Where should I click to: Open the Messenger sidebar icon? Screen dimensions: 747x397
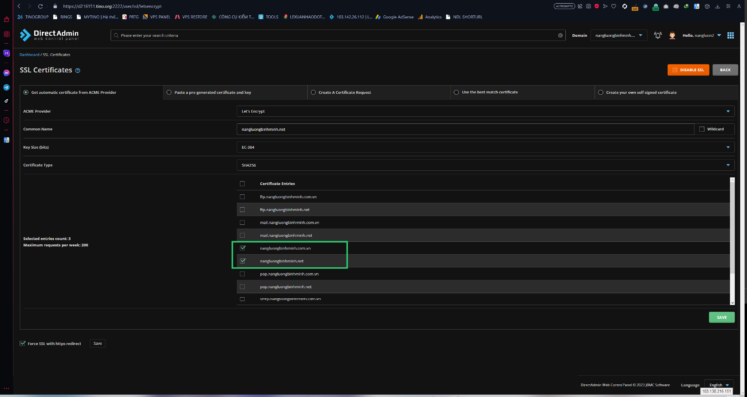(7, 73)
